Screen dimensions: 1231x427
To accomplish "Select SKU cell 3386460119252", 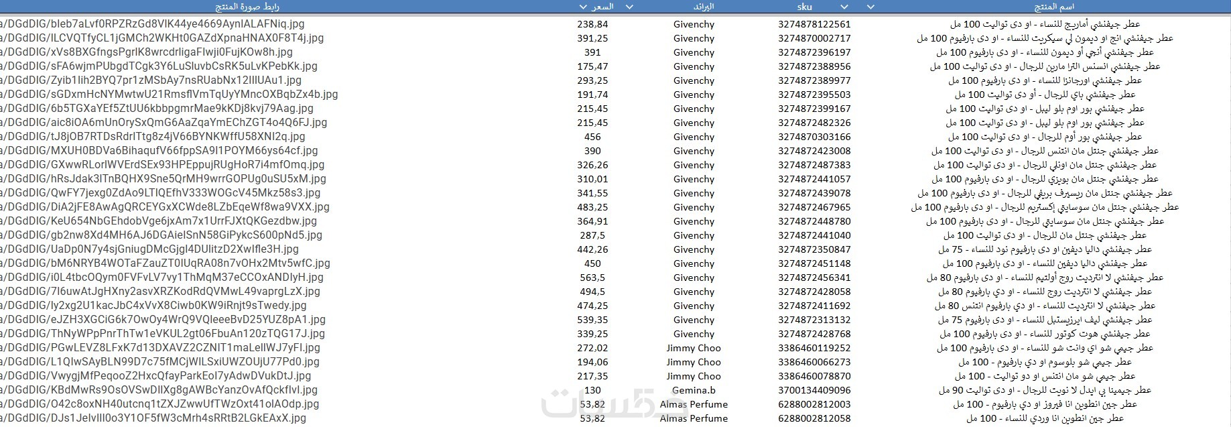I will pos(814,348).
